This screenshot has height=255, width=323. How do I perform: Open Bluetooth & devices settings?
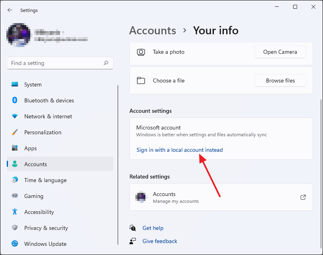point(49,100)
